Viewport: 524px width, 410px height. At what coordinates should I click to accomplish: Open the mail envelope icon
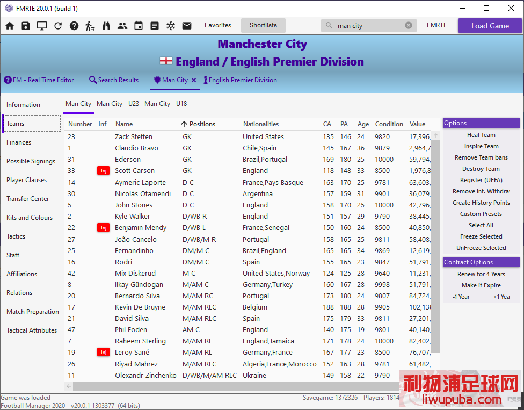187,26
